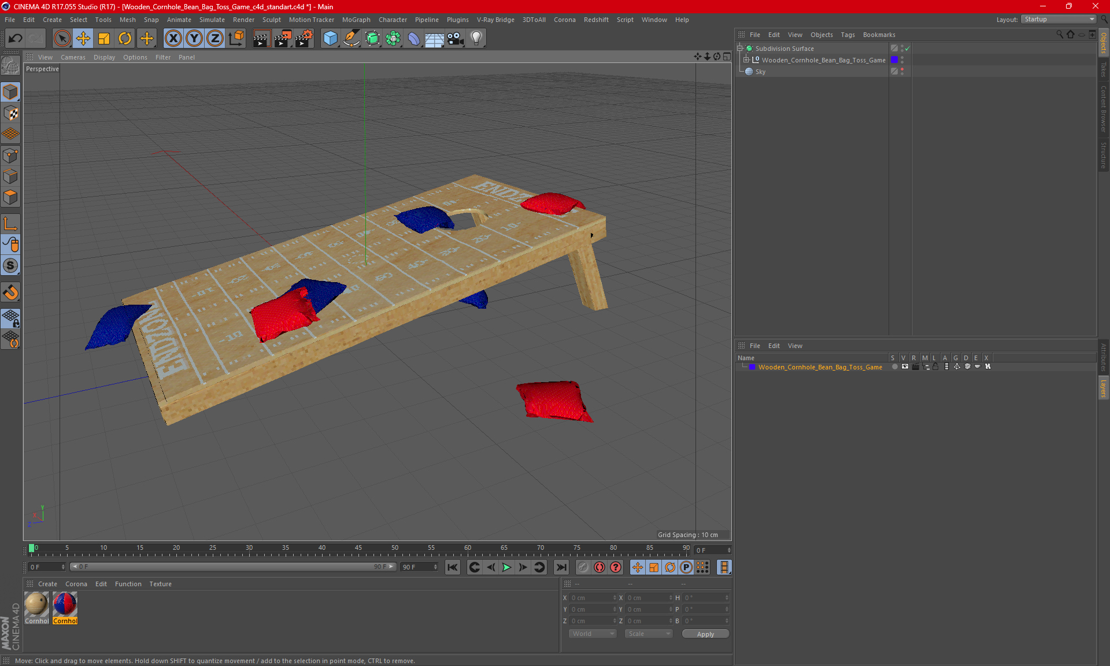Open World coordinate system dropdown
1110x666 pixels.
tap(593, 634)
